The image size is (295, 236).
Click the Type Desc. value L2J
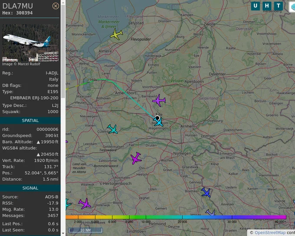[x=55, y=105]
